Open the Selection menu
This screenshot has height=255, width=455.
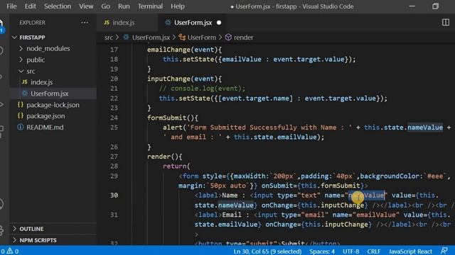click(x=58, y=6)
